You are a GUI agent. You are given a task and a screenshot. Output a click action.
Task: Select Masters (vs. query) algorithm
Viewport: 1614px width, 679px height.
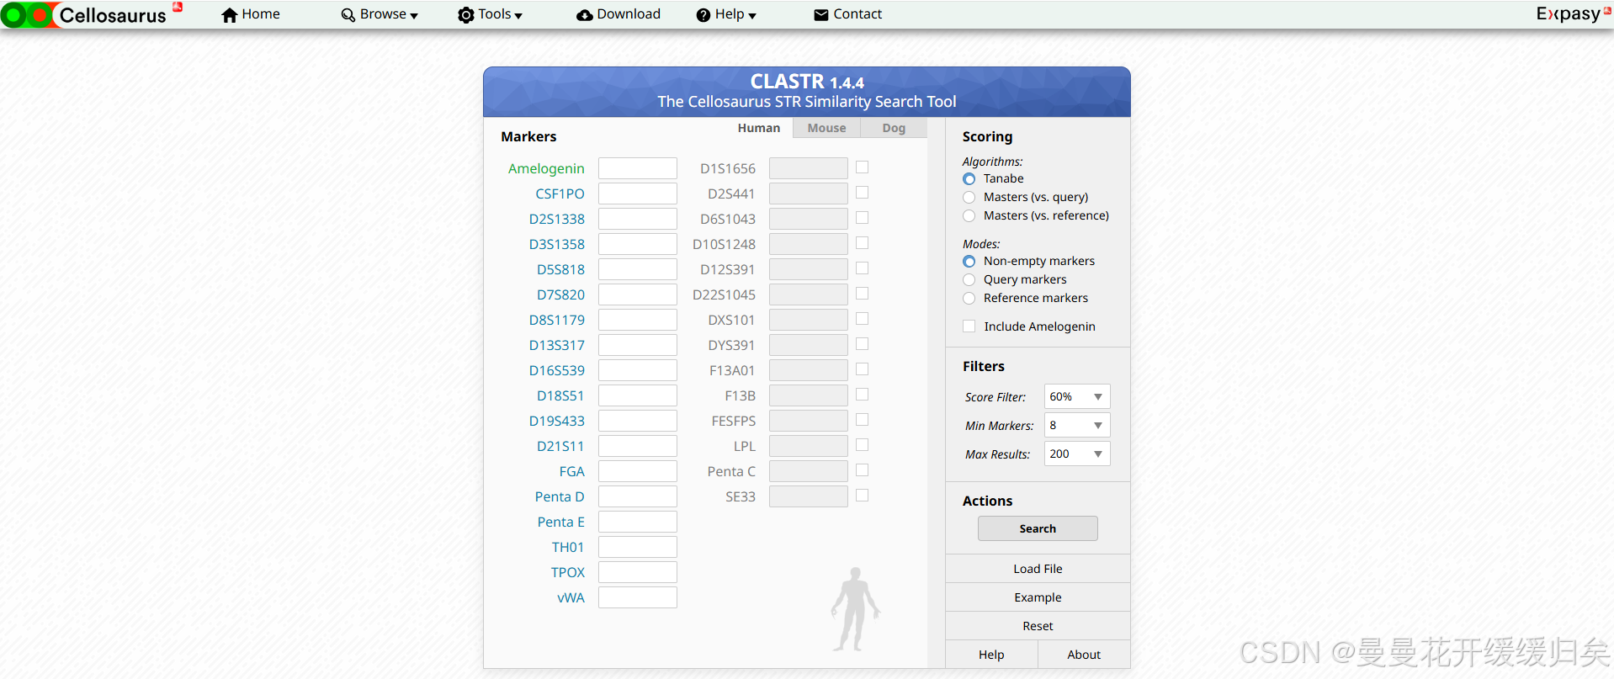(969, 198)
